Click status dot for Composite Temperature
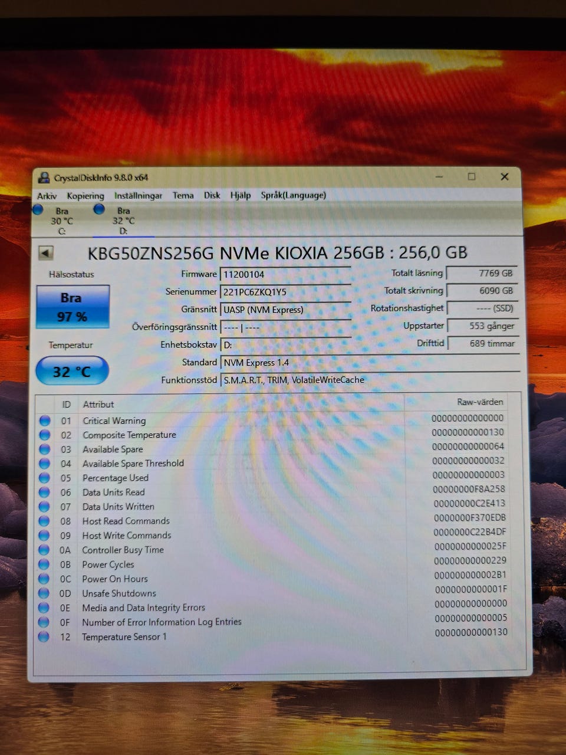 coord(45,435)
